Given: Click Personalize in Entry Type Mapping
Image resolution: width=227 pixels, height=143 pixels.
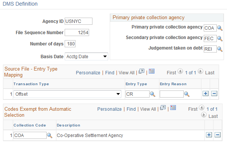Looking at the screenshot, I should coord(88,72).
